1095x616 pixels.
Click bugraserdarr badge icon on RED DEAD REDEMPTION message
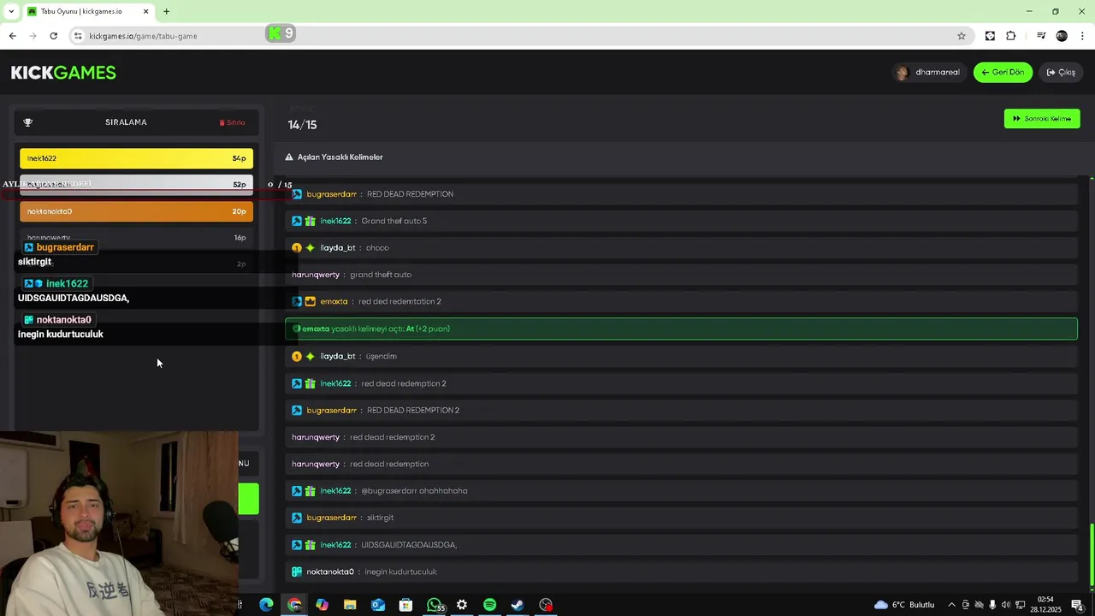[297, 194]
